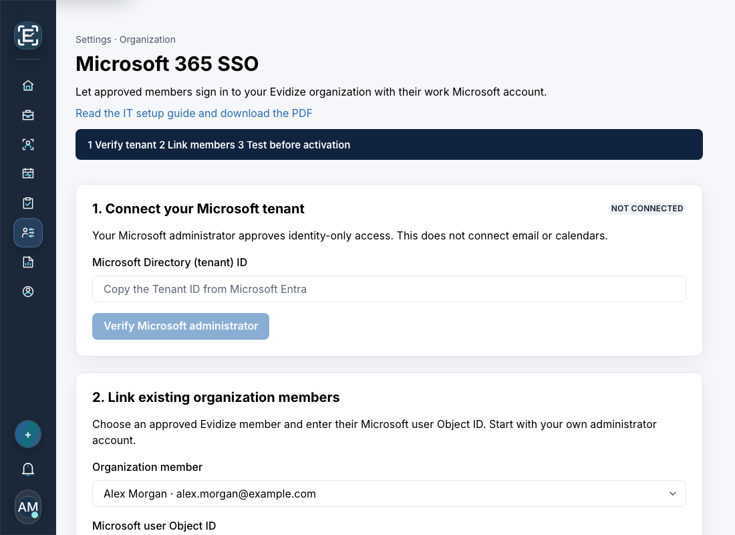Click "2. Link existing organization members" heading

216,397
